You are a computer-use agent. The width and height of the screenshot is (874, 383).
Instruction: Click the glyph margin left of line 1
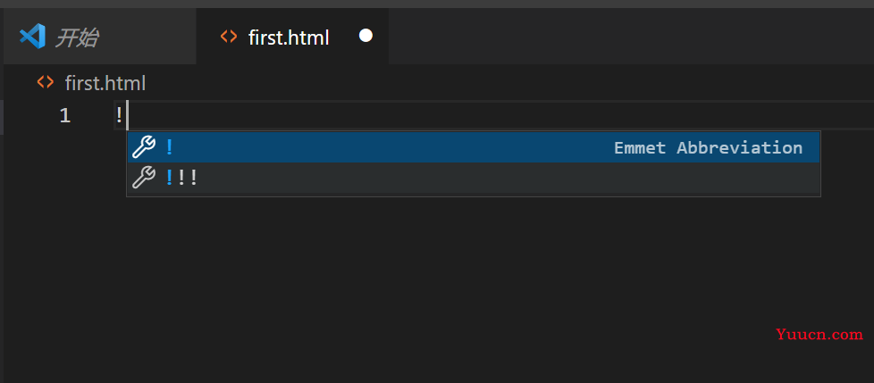pyautogui.click(x=28, y=116)
